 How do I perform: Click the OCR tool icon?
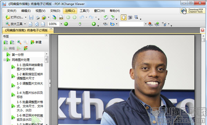pos(61,17)
